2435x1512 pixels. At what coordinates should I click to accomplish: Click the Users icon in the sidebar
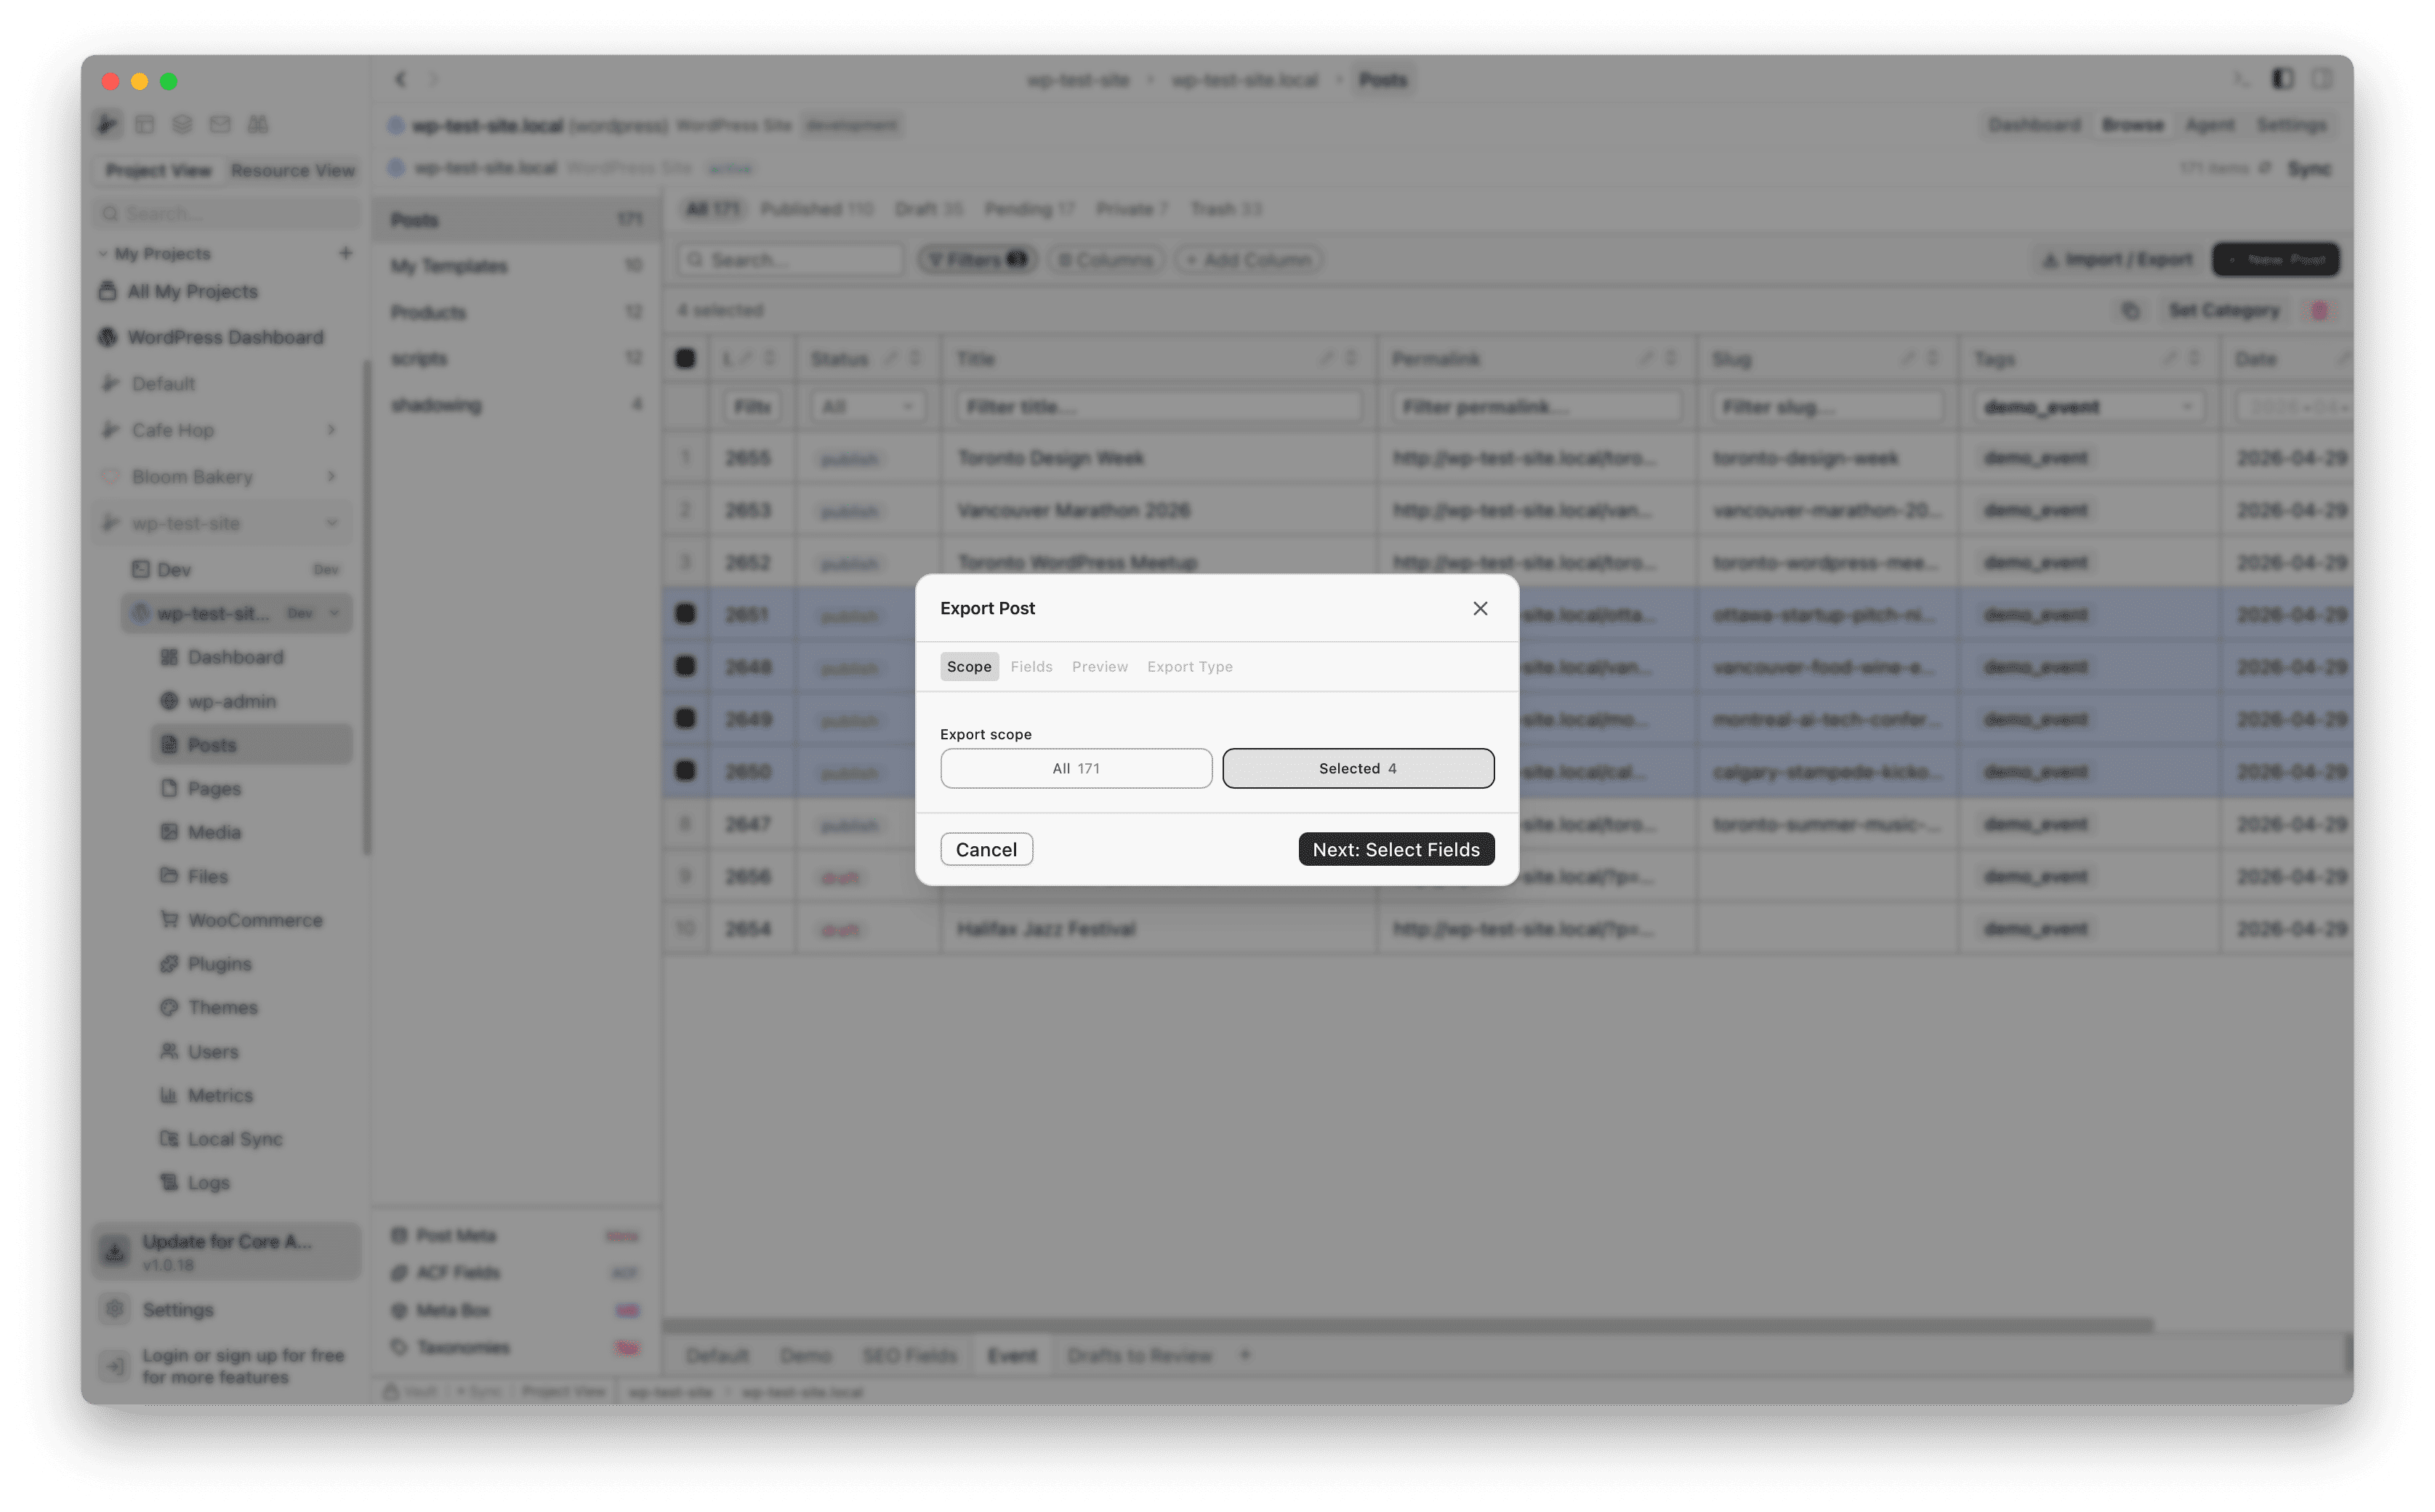pos(169,1051)
